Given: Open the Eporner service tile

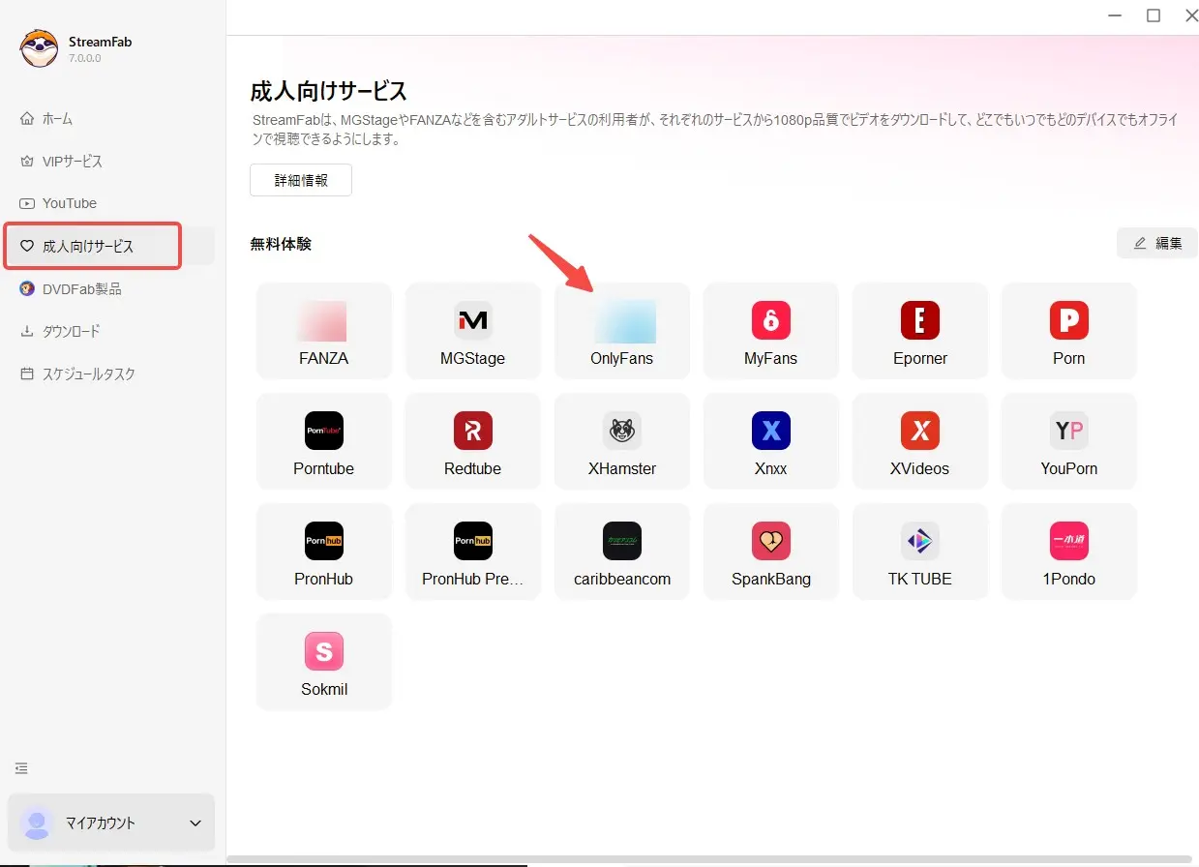Looking at the screenshot, I should (x=920, y=331).
